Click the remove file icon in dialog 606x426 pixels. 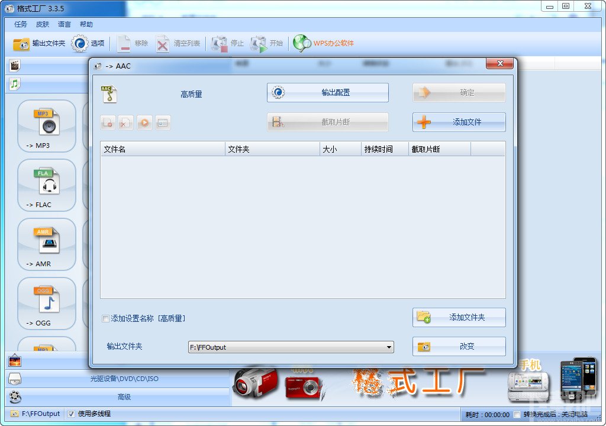(x=108, y=122)
